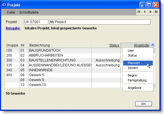
Task: Go to previous record arrow
Action: 145,12
